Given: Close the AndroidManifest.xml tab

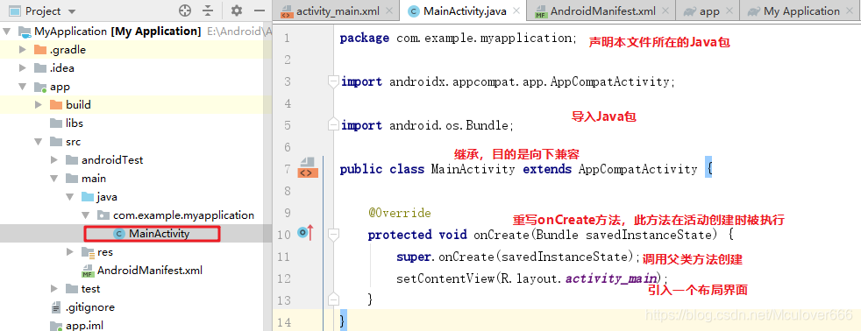Looking at the screenshot, I should click(x=665, y=11).
